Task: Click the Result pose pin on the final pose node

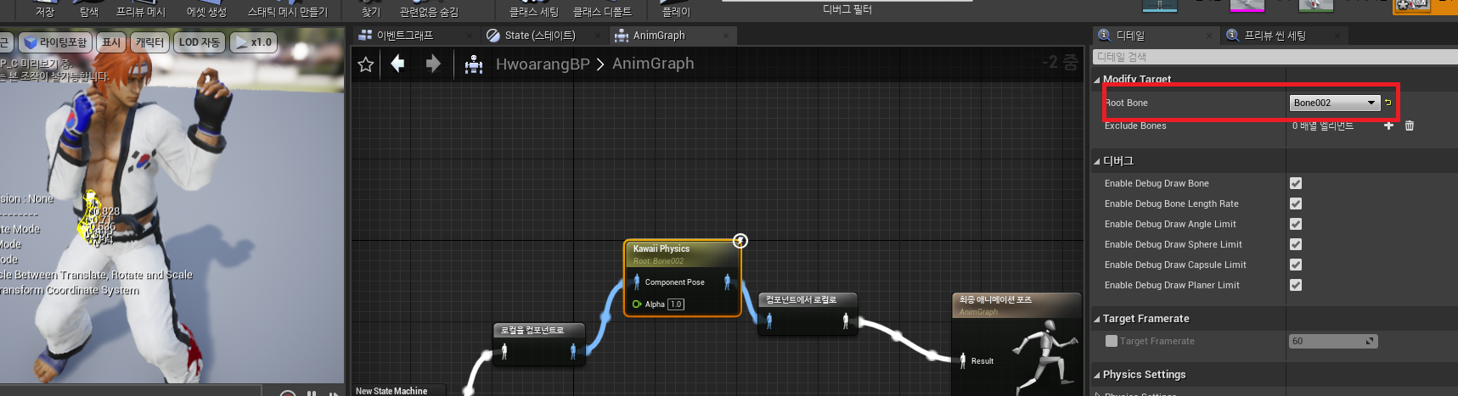Action: coord(962,360)
